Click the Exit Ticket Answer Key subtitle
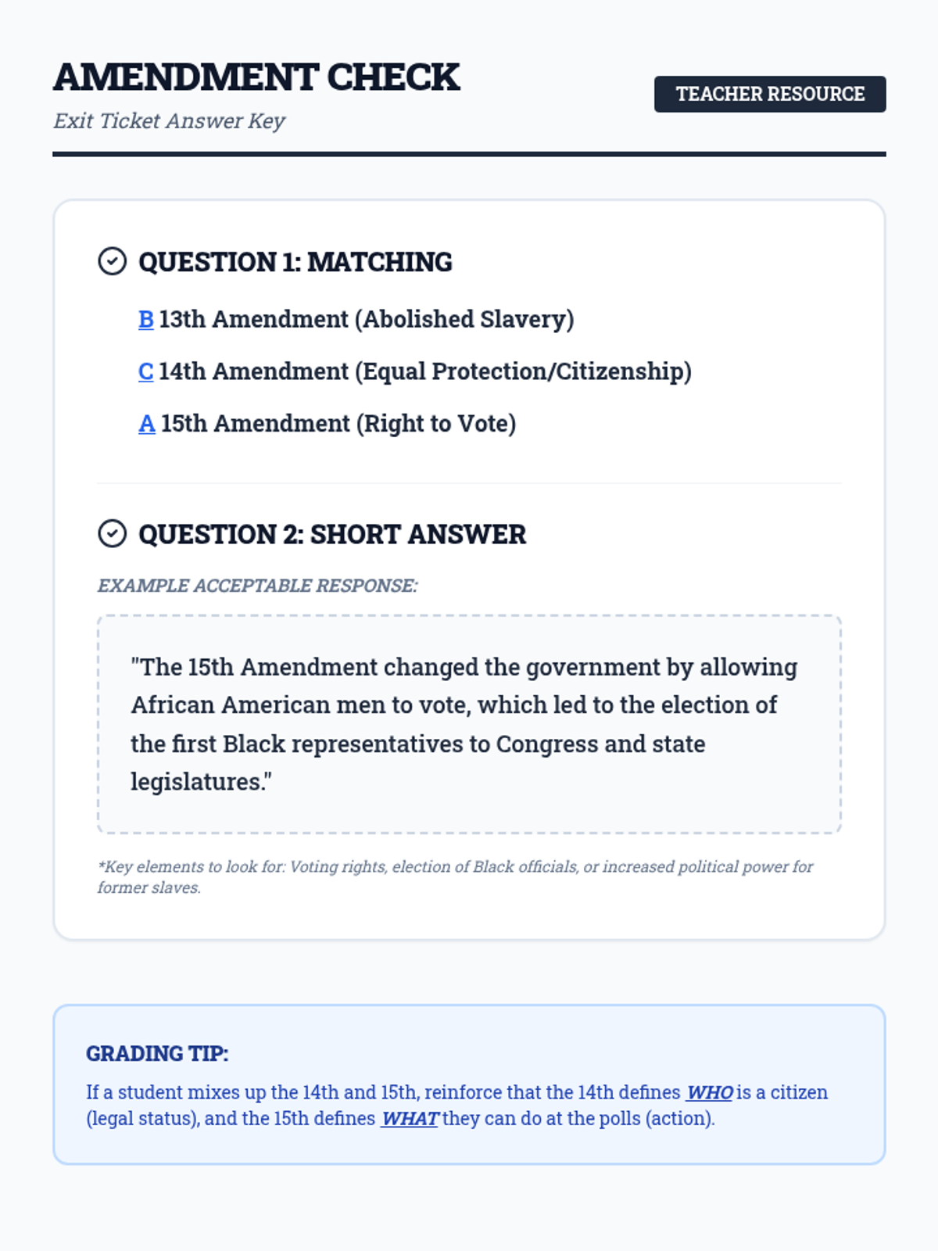The height and width of the screenshot is (1251, 938). tap(169, 121)
